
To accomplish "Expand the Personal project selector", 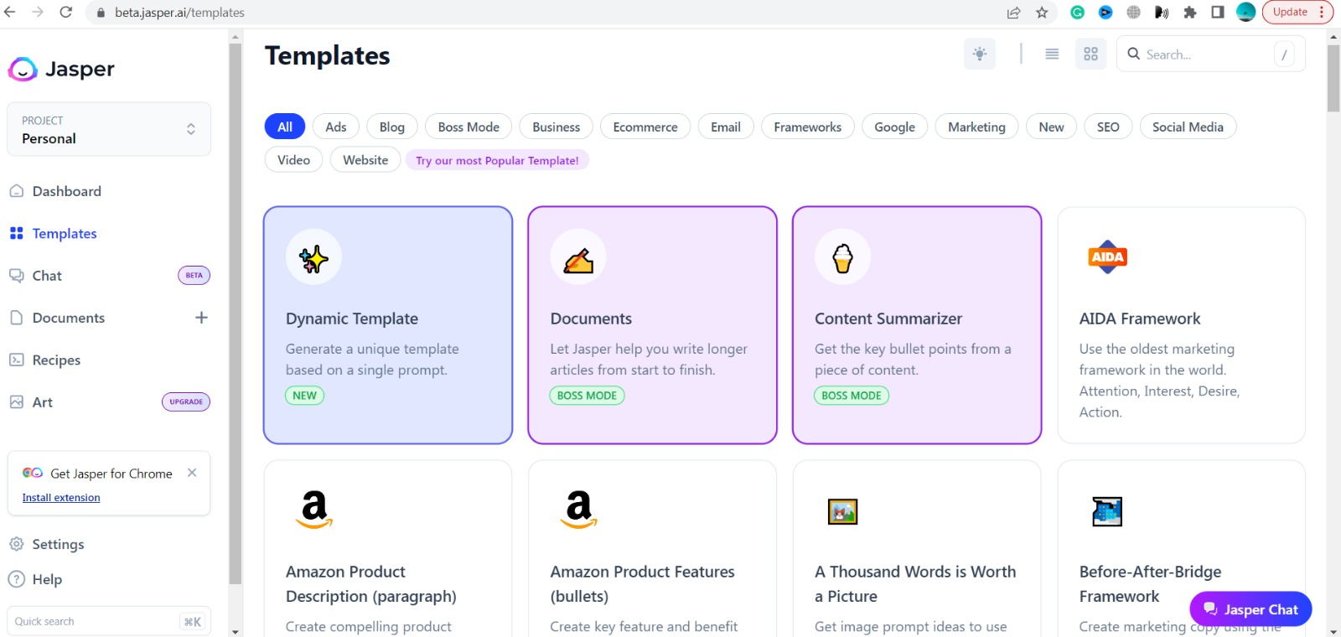I will click(x=109, y=129).
